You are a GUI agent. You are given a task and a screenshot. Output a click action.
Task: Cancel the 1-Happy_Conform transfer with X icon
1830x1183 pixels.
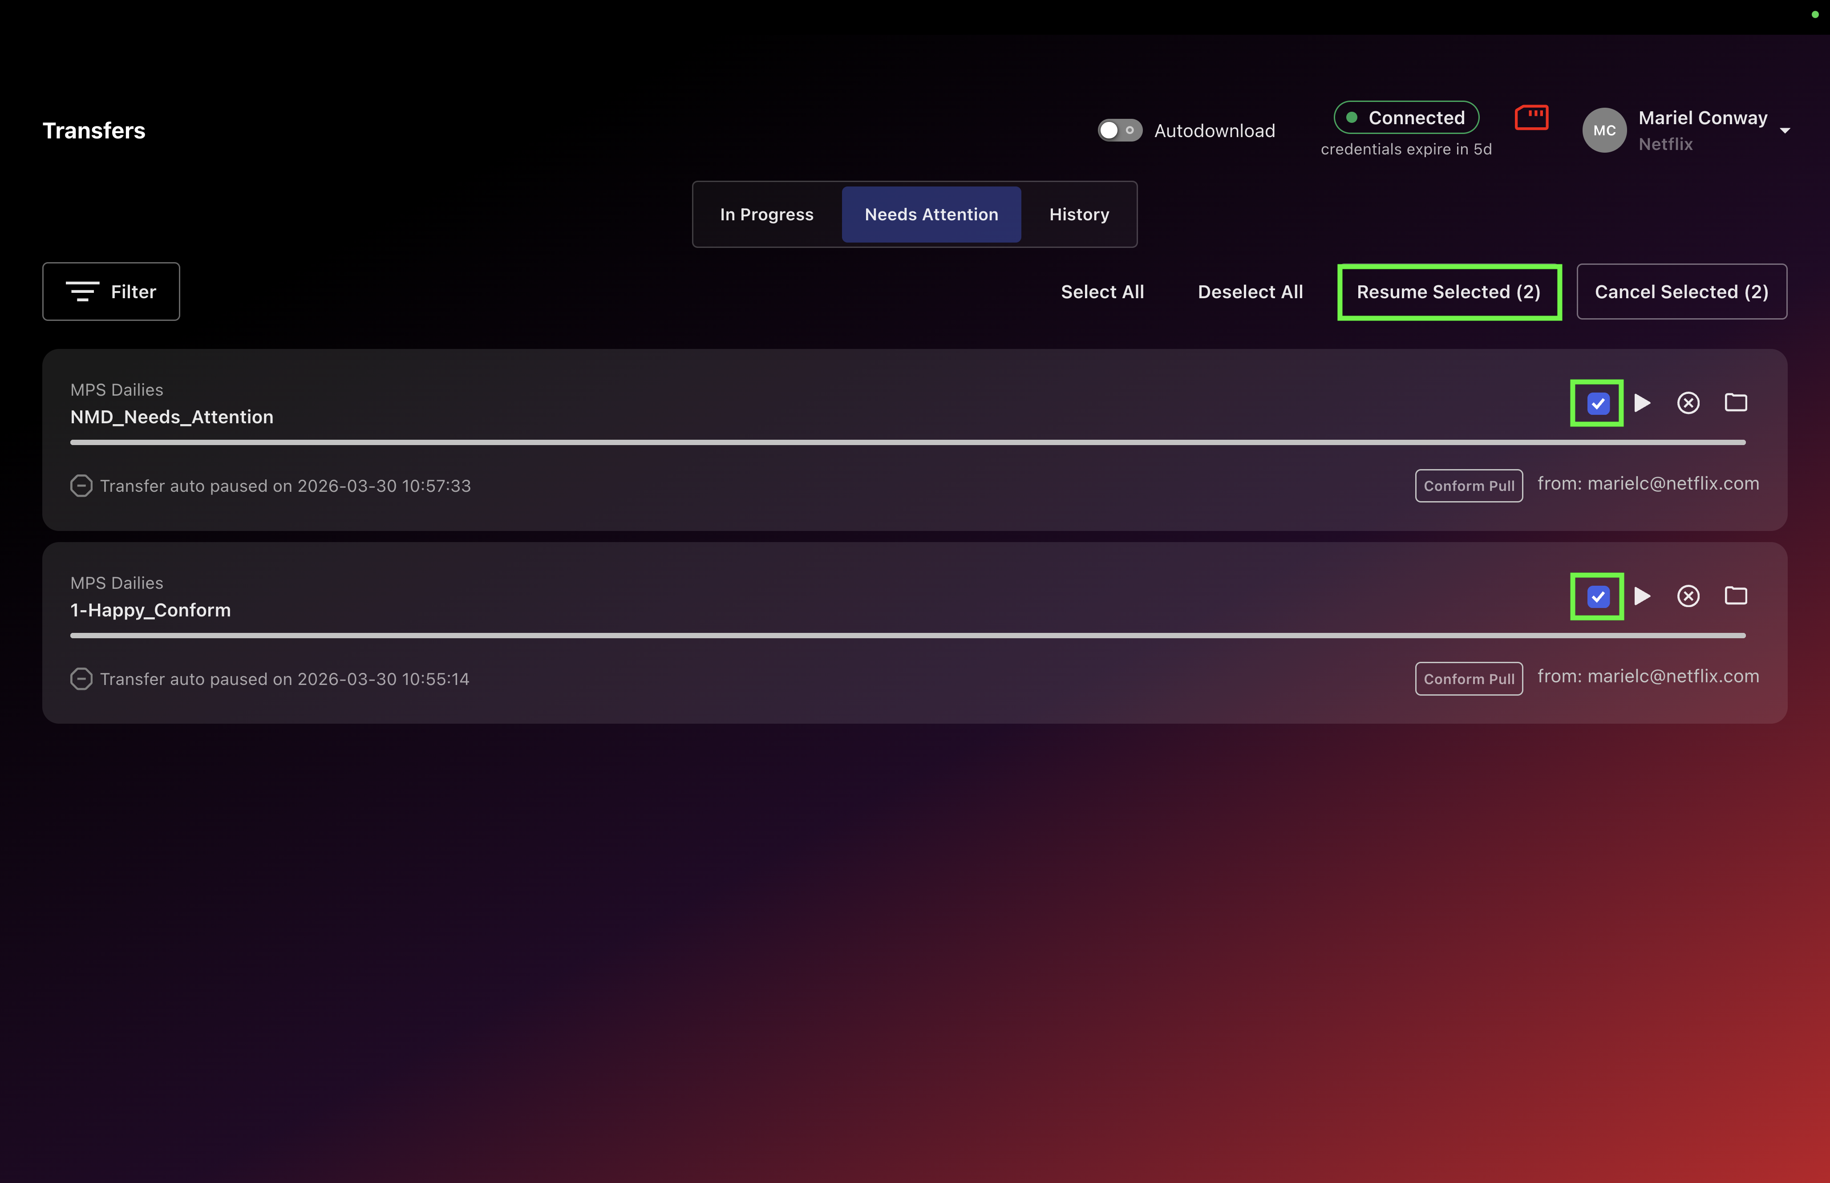pos(1688,596)
